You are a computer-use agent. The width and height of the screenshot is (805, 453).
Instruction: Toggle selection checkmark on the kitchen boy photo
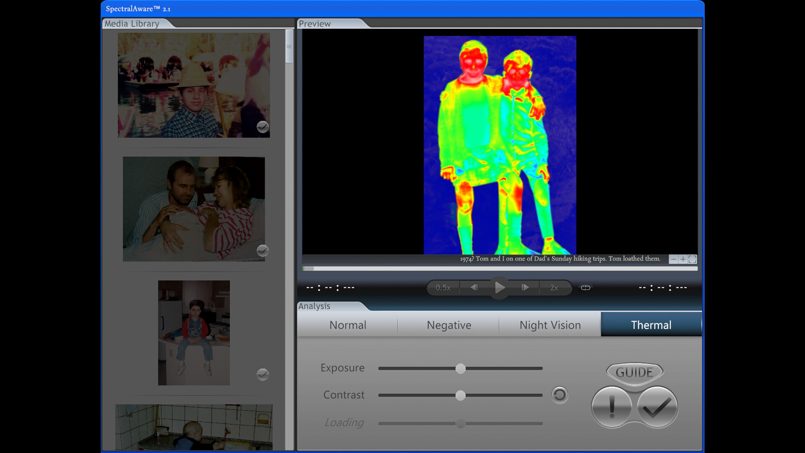[262, 375]
